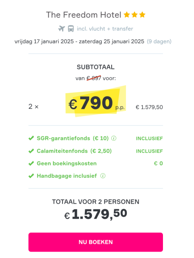Click checkmark next to Calamiteitenfonds
This screenshot has height=258, width=194.
pos(31,151)
